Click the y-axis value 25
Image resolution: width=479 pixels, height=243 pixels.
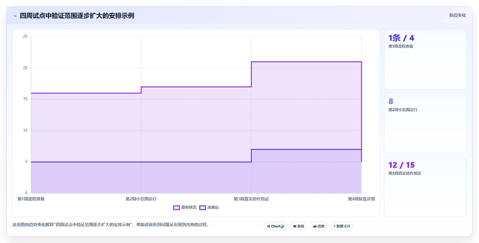click(25, 37)
